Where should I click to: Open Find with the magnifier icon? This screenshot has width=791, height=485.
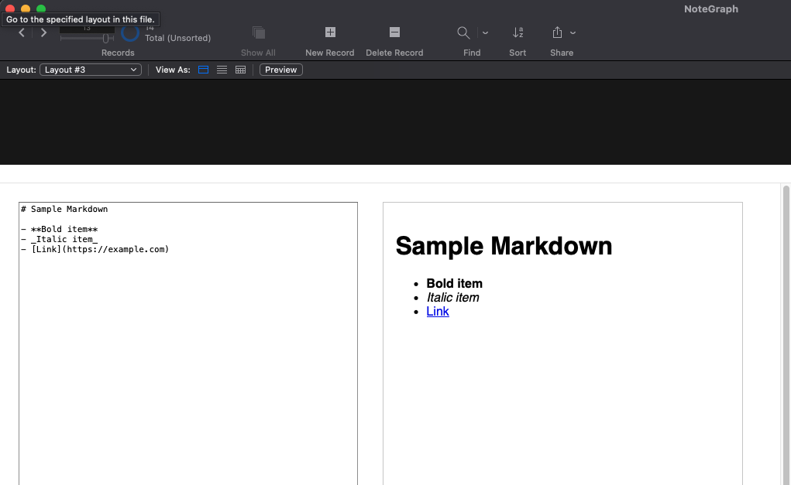click(x=463, y=32)
